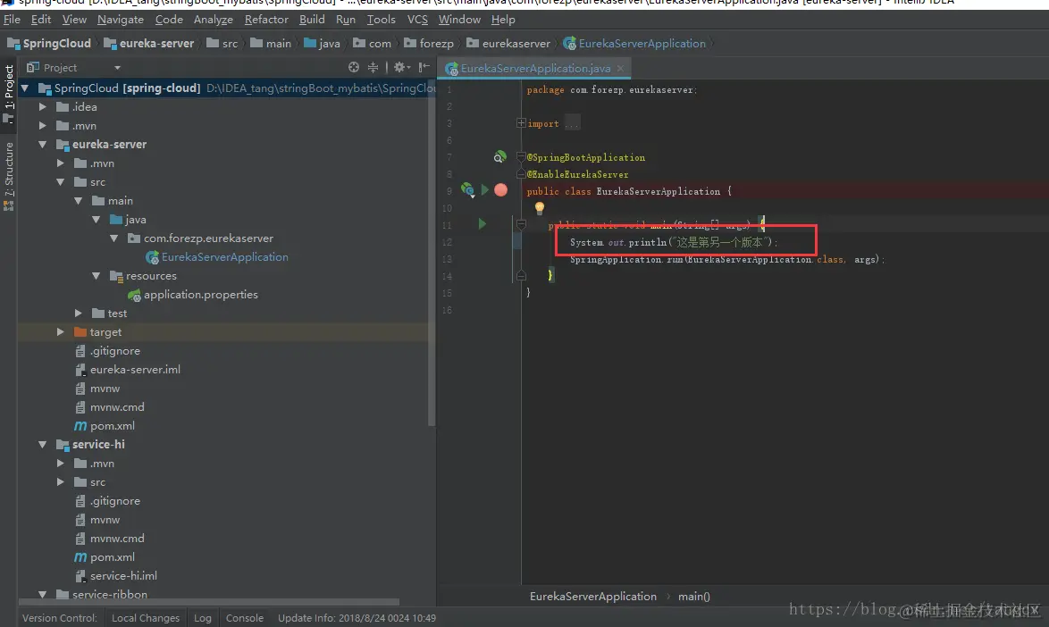The height and width of the screenshot is (627, 1049).
Task: Open the Navigate menu
Action: [x=121, y=20]
